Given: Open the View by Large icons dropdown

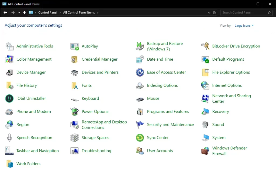Looking at the screenshot, I should [244, 26].
